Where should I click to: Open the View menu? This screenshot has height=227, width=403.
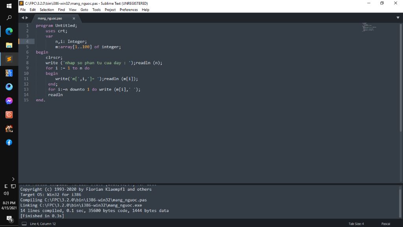72,10
